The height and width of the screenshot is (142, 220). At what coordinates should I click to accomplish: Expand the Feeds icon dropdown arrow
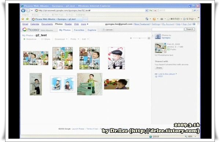point(158,19)
